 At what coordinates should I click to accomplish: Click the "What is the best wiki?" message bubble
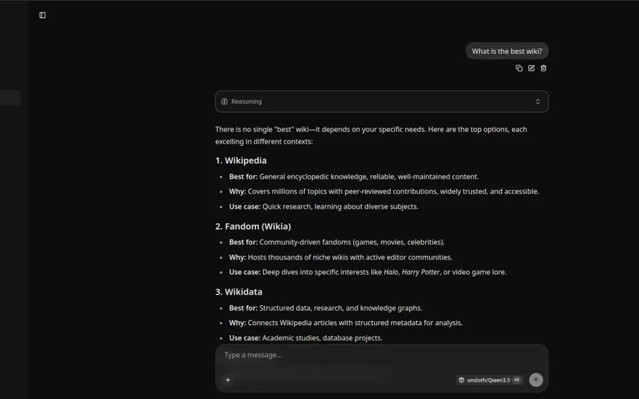pyautogui.click(x=507, y=51)
